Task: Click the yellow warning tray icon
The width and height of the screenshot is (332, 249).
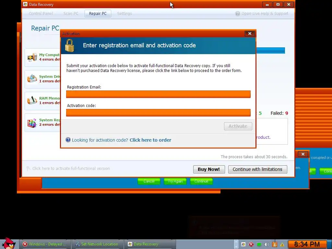Action: tap(282, 244)
